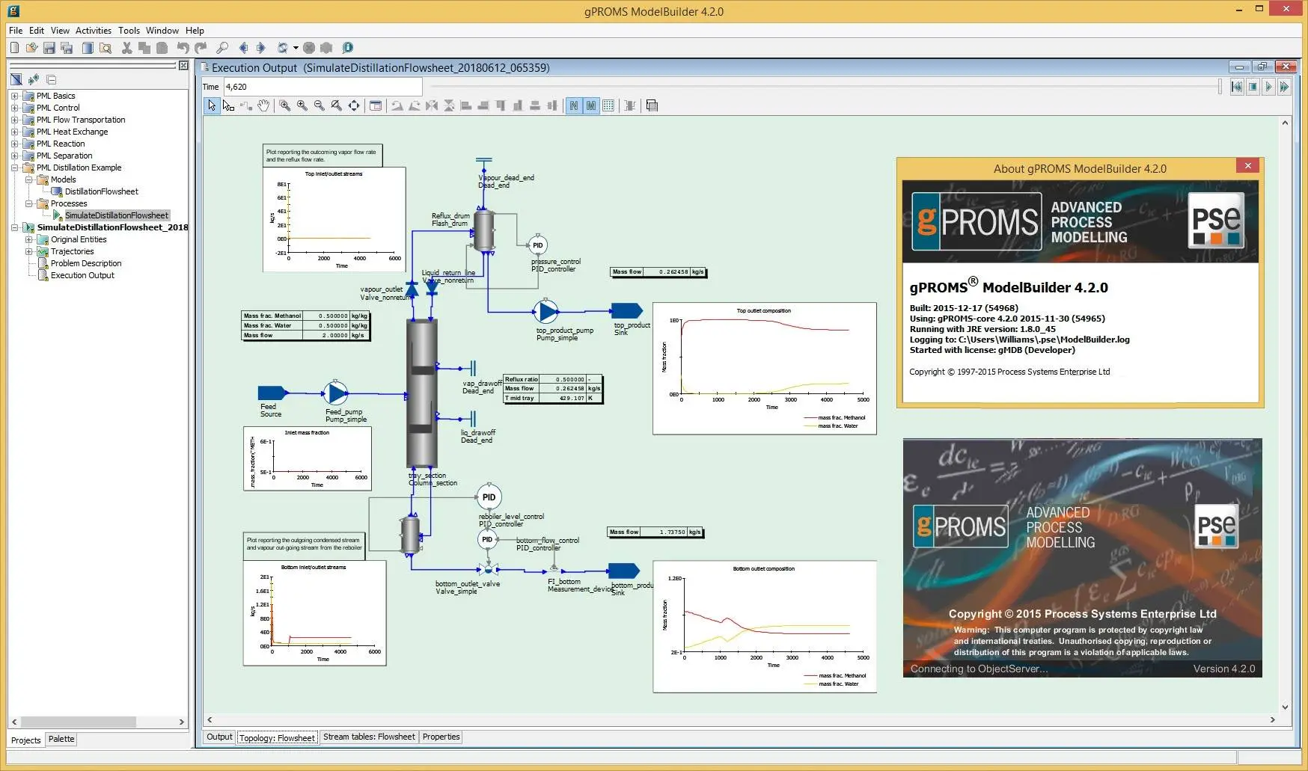This screenshot has height=771, width=1308.
Task: Toggle the grid display button
Action: coord(608,105)
